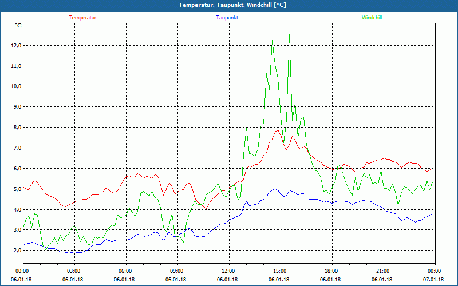Click the '06:00' time label
The width and height of the screenshot is (458, 286).
126,271
